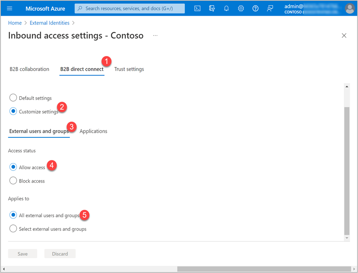Viewport: 358px width, 273px height.
Task: Choose the Block access option
Action: [x=13, y=181]
